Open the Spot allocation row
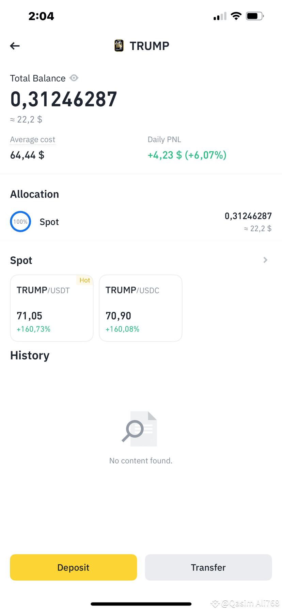The width and height of the screenshot is (282, 611). tap(141, 222)
